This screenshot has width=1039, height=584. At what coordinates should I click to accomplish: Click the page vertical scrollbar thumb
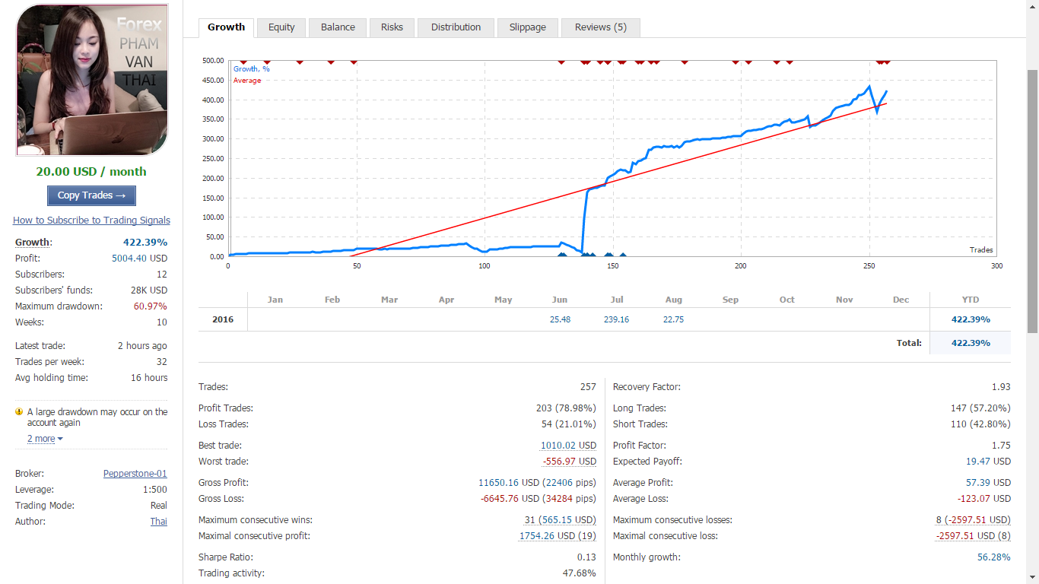(x=1032, y=201)
